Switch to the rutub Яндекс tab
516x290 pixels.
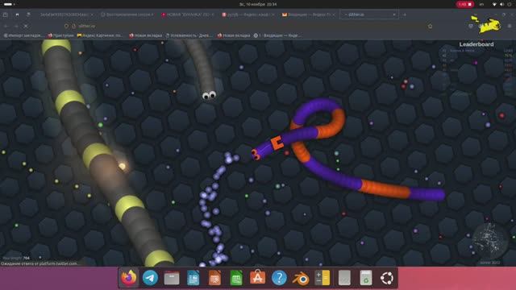click(x=248, y=14)
